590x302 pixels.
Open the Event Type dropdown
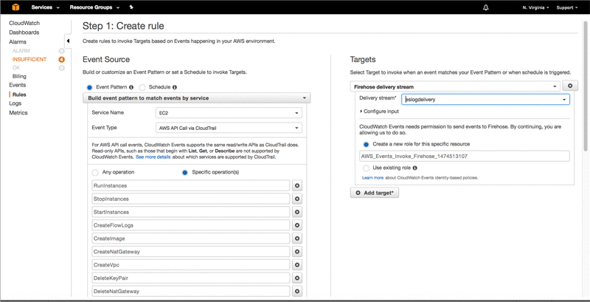tap(229, 128)
